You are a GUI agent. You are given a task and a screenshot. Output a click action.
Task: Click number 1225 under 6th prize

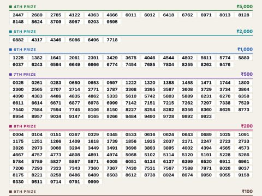(18, 58)
